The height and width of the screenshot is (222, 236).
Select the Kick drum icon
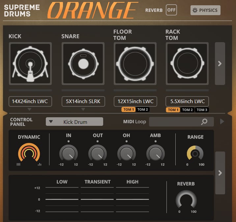(30, 63)
